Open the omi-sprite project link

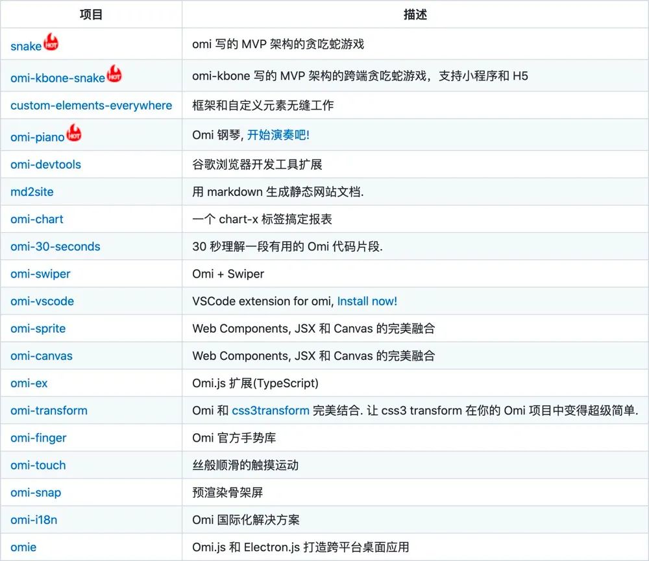[x=38, y=328]
